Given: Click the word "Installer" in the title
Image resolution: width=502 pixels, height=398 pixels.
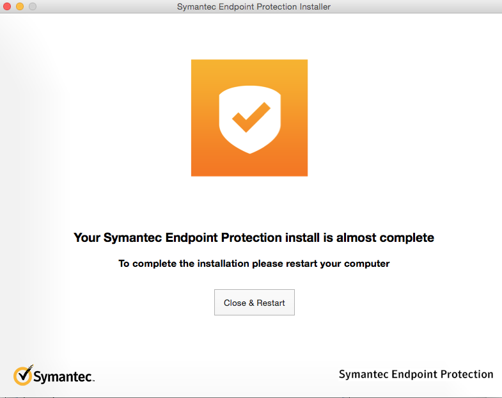Looking at the screenshot, I should tap(311, 7).
